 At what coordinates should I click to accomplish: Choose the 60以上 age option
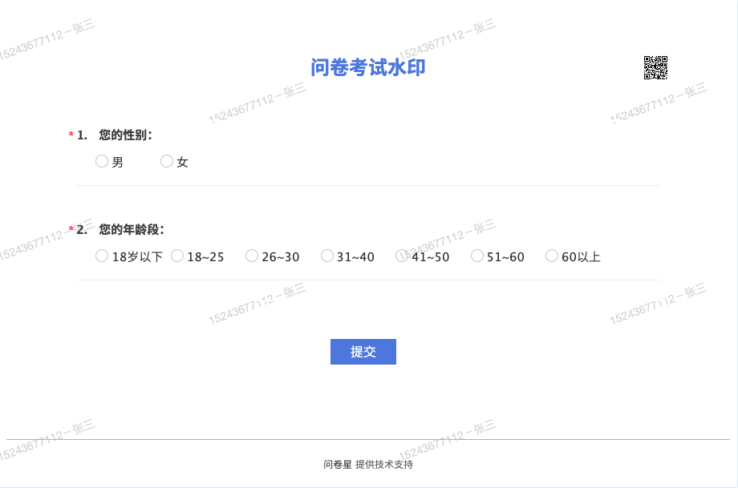tap(552, 256)
